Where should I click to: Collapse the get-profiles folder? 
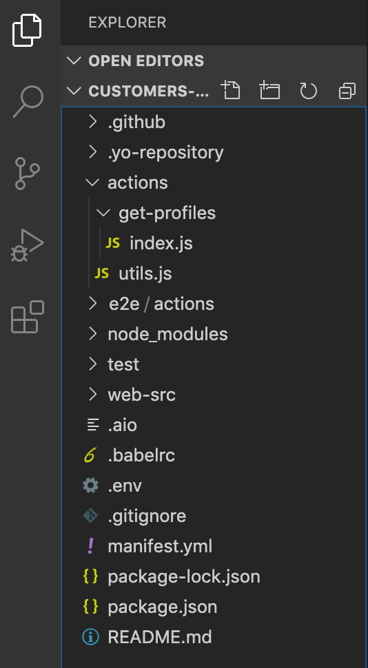pyautogui.click(x=103, y=213)
